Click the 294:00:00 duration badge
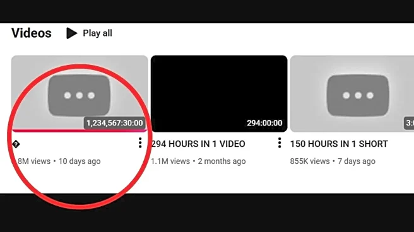This screenshot has width=414, height=232. tap(264, 123)
